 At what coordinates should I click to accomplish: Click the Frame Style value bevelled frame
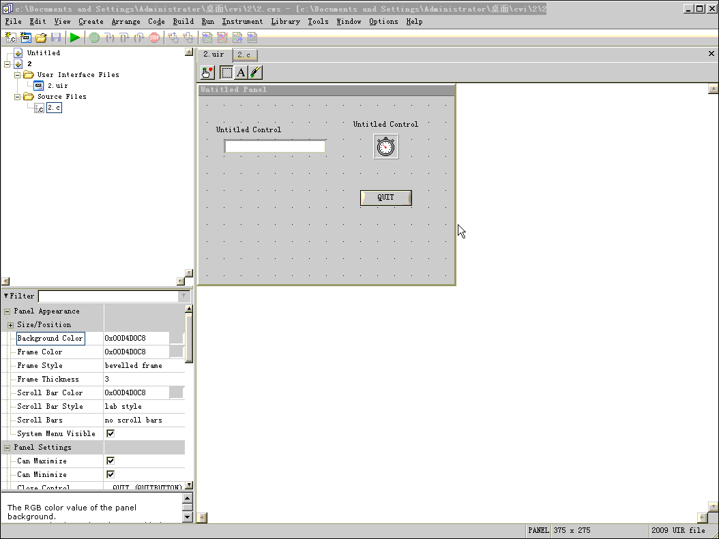[x=134, y=365]
